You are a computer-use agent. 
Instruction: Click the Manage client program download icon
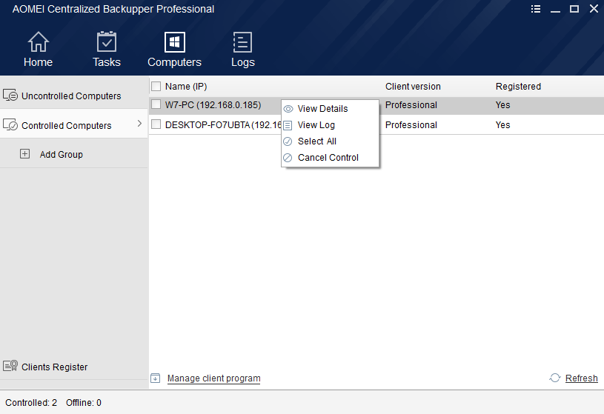155,378
